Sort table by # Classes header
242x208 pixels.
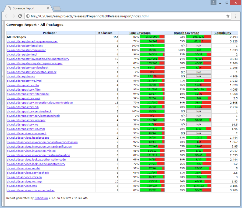point(105,33)
